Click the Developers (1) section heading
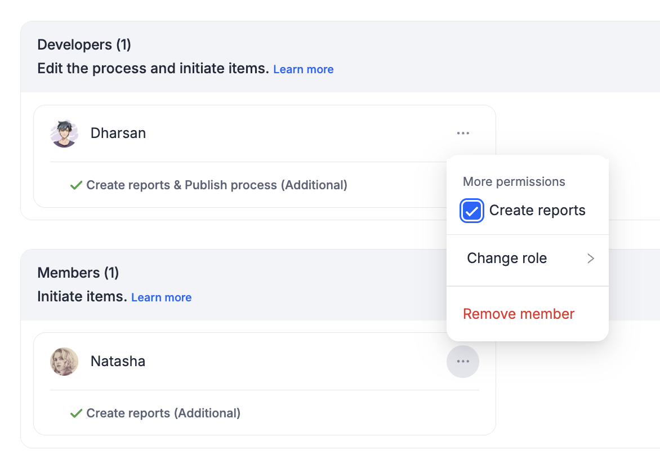The height and width of the screenshot is (463, 660). click(x=84, y=44)
